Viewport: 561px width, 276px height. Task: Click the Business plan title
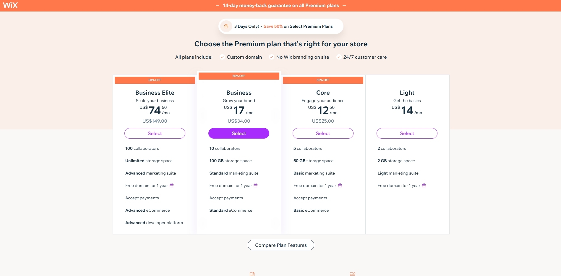pyautogui.click(x=239, y=93)
